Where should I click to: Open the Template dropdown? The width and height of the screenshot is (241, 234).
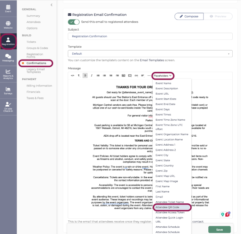pos(150,54)
